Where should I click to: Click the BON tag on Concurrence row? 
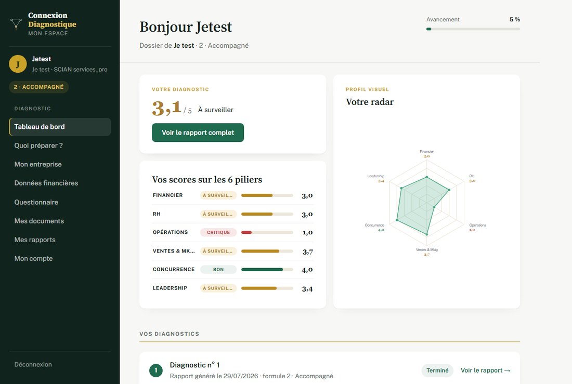pos(218,270)
